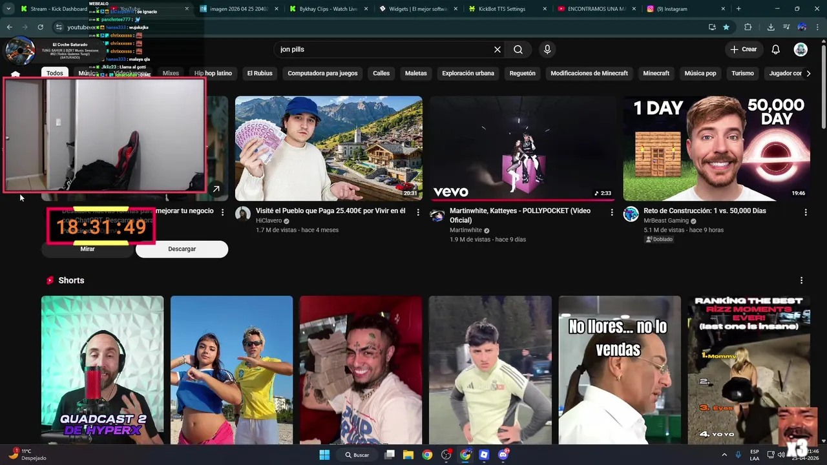The width and height of the screenshot is (827, 465).
Task: Open Task View on the taskbar
Action: point(390,455)
